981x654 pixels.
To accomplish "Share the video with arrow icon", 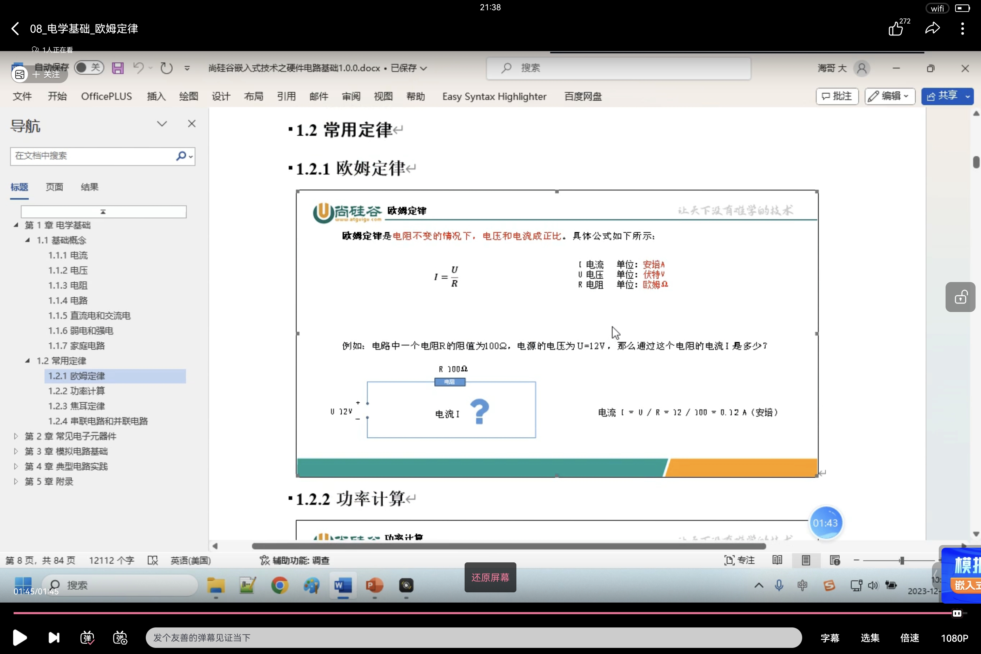I will pyautogui.click(x=933, y=28).
